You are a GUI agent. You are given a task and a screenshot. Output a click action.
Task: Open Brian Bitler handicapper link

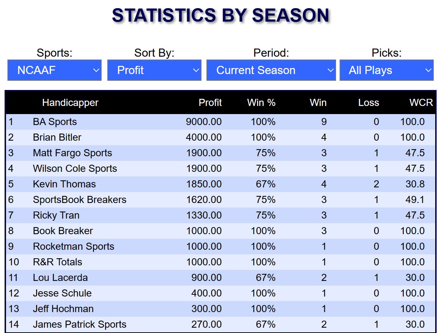coord(57,137)
